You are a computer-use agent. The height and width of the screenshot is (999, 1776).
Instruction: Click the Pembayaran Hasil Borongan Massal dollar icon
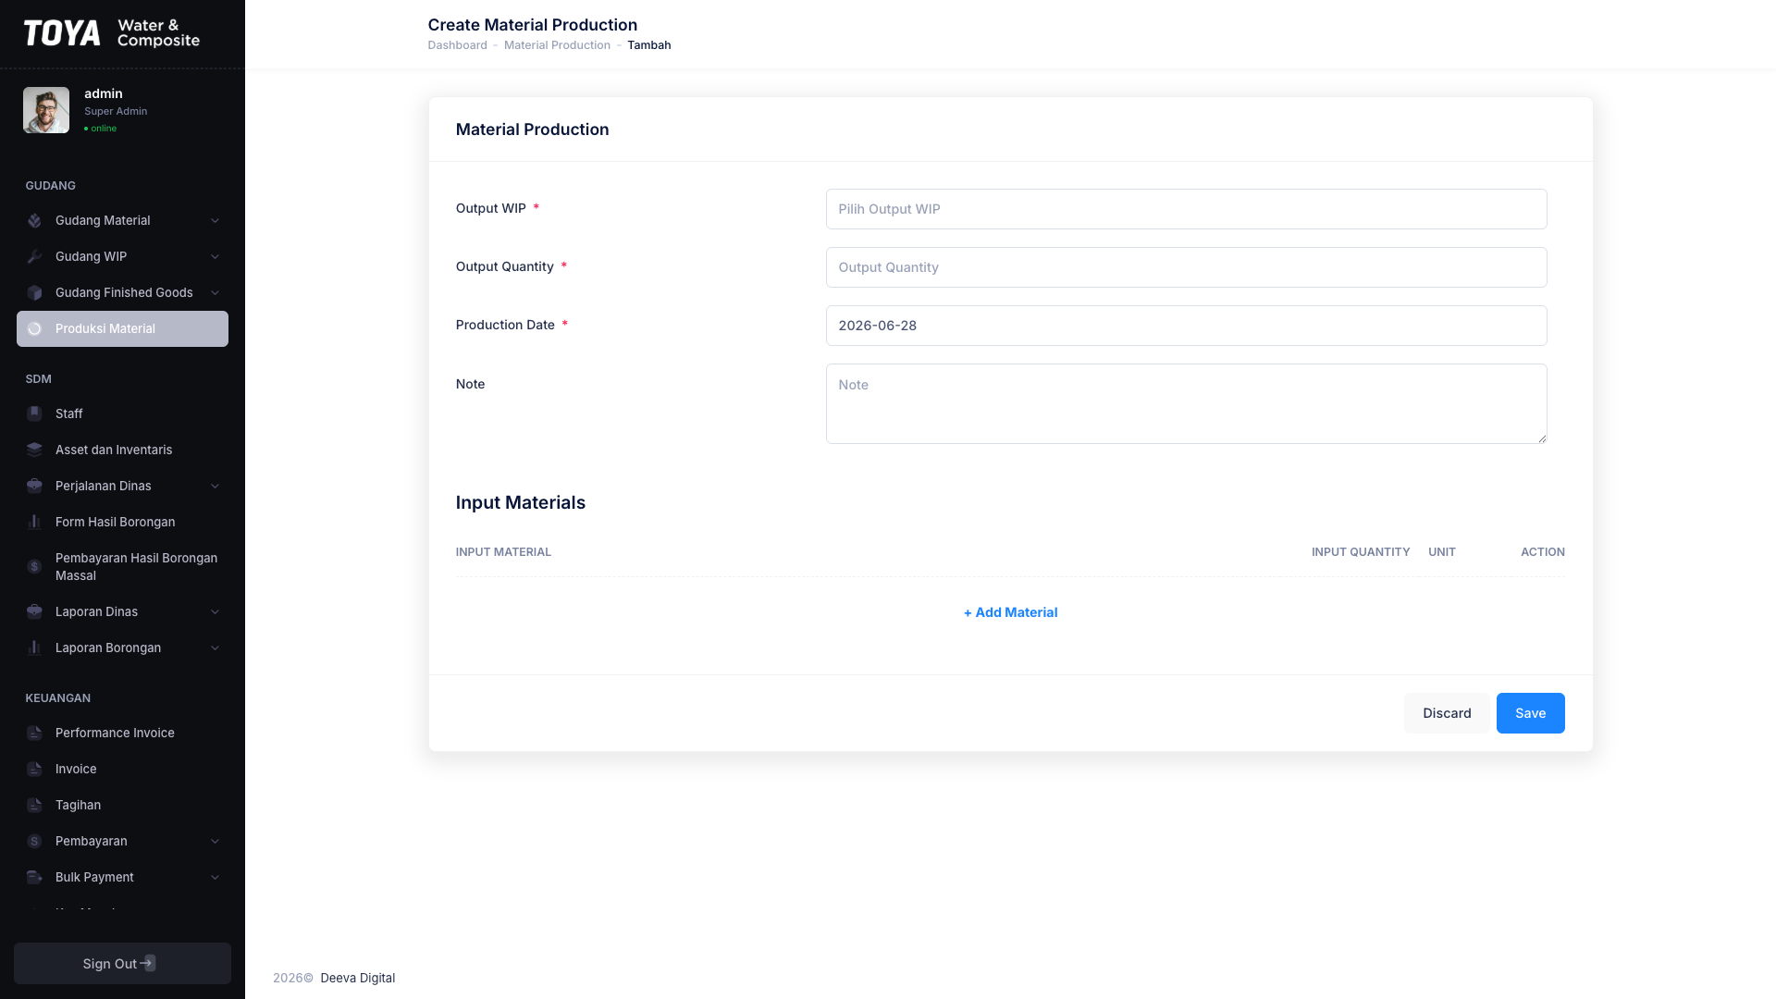pos(34,566)
